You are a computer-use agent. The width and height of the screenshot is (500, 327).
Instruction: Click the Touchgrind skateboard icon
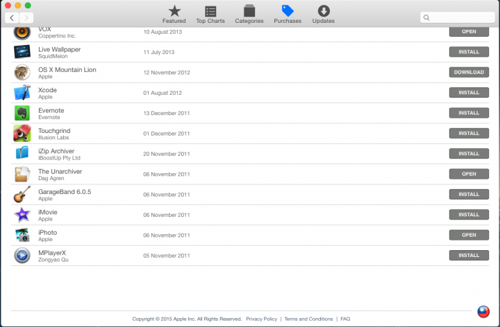22,133
